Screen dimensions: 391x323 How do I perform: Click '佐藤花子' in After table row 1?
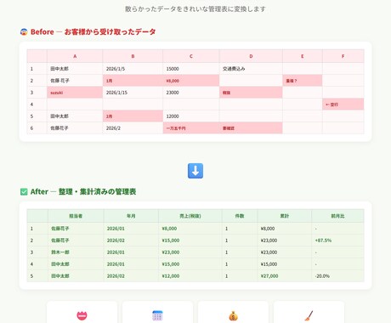point(76,229)
